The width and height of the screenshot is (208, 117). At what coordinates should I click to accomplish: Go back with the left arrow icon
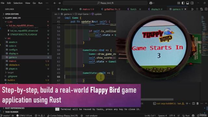tap(55, 3)
